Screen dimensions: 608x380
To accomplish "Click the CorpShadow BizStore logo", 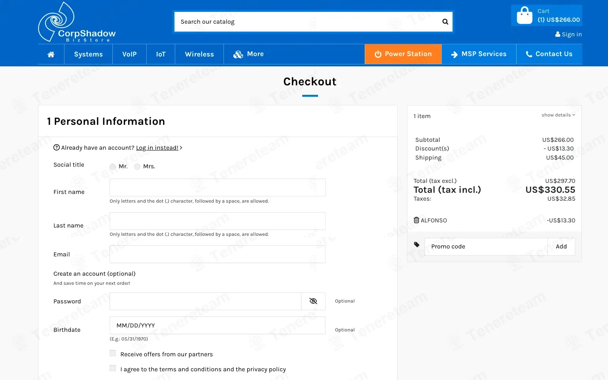I will click(77, 22).
